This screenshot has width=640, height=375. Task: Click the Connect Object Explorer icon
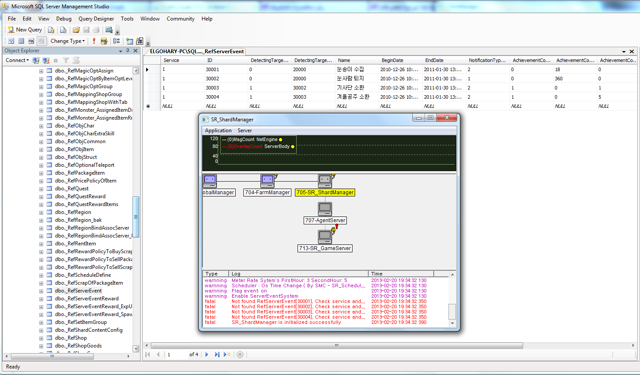click(36, 60)
